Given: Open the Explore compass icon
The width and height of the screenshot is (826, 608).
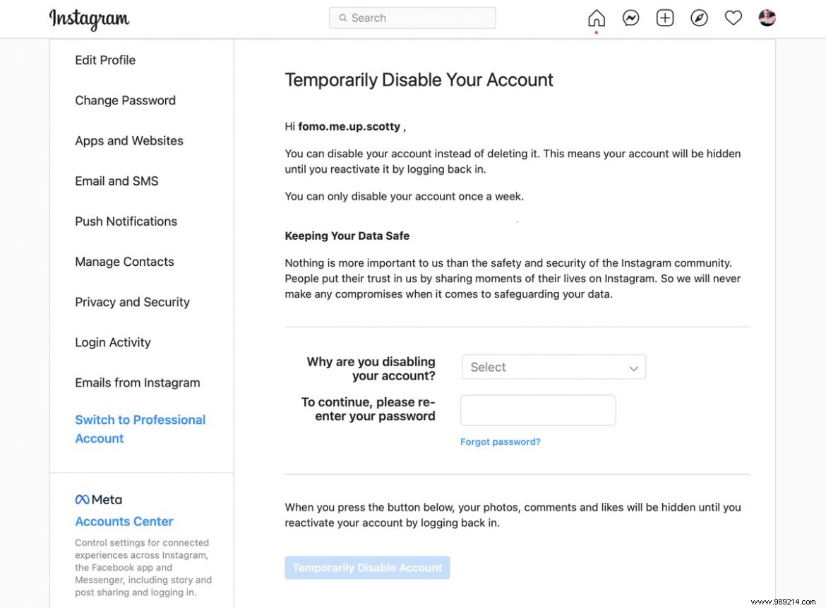Looking at the screenshot, I should coord(699,18).
